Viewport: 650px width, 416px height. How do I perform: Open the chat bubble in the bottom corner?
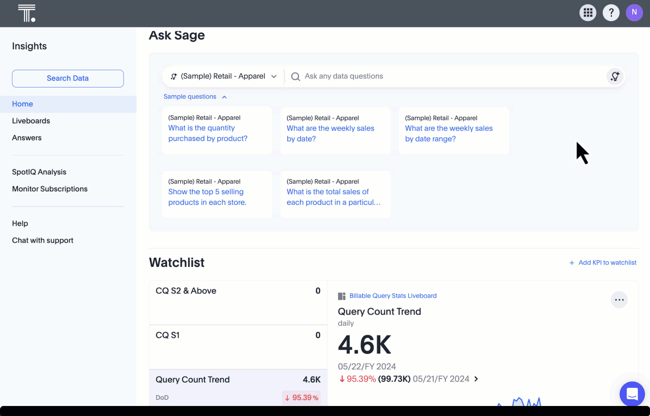click(x=632, y=394)
